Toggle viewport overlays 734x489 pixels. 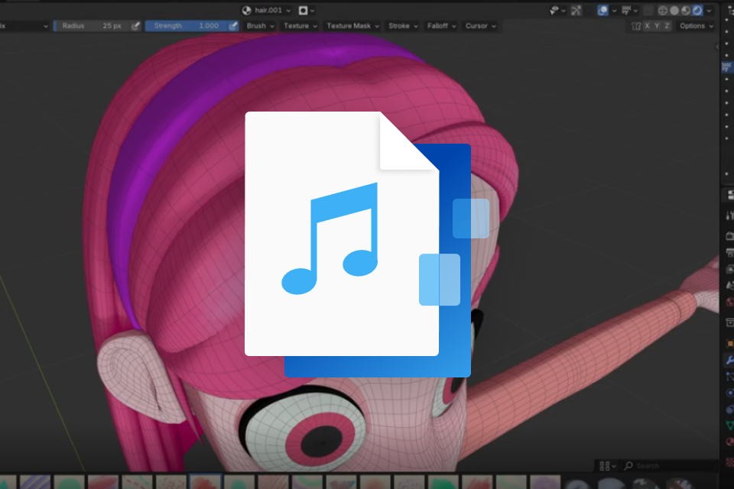click(603, 10)
